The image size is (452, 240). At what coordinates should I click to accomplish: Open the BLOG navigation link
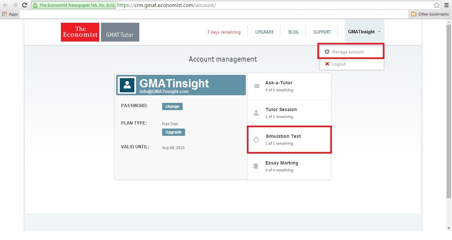[x=293, y=32]
